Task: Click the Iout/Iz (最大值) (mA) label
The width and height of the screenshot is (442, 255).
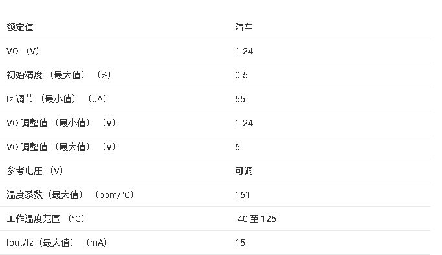Action: pos(56,243)
